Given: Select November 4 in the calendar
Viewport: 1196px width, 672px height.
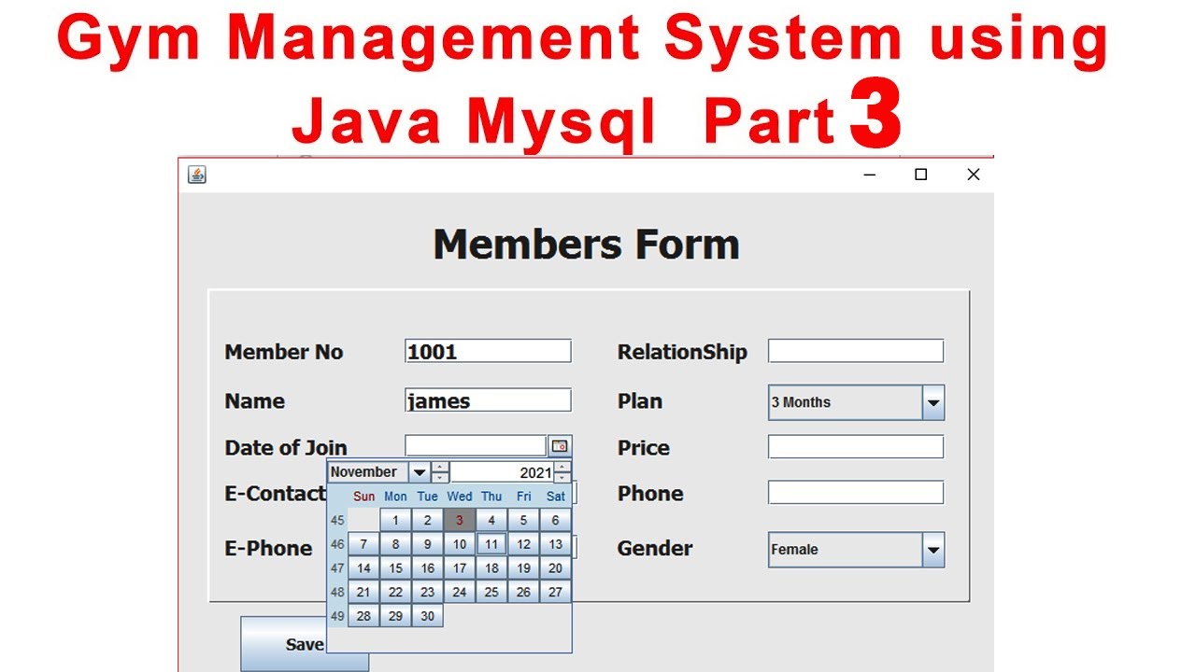Looking at the screenshot, I should 491,521.
